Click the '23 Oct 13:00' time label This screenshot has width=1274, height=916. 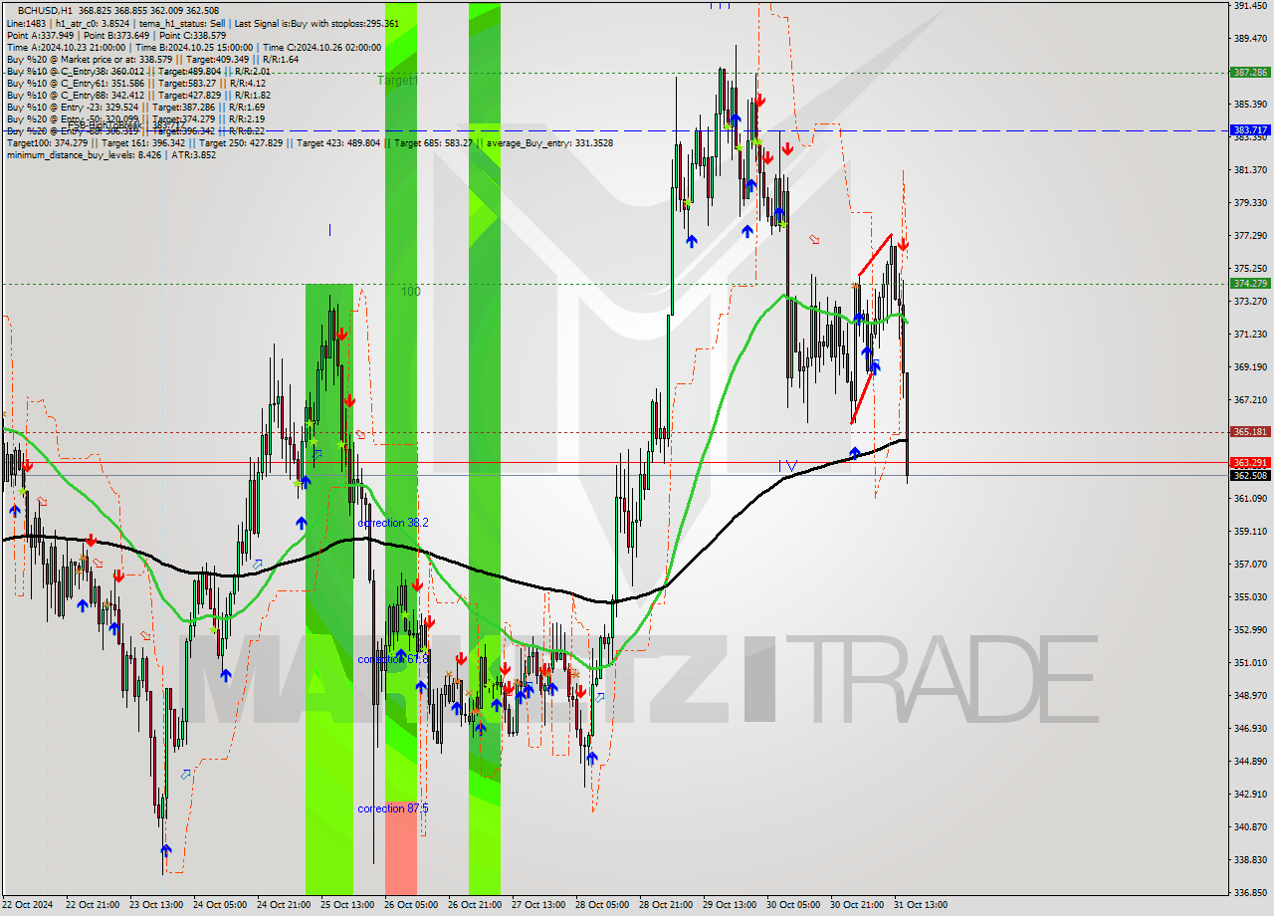coord(156,905)
